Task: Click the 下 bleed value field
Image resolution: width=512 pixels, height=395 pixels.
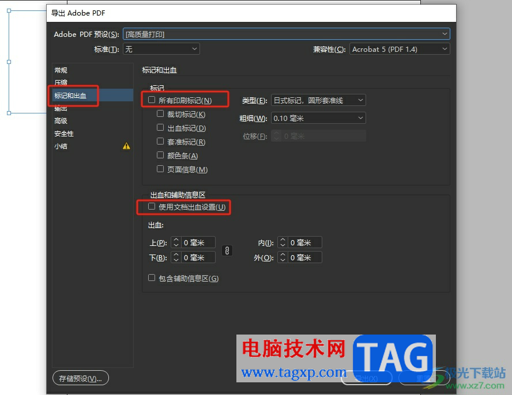Action: coord(198,257)
